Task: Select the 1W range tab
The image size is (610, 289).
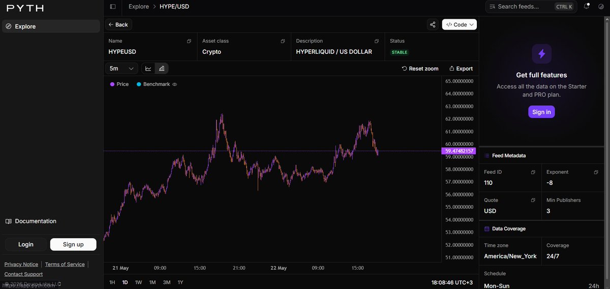Action: click(x=138, y=282)
